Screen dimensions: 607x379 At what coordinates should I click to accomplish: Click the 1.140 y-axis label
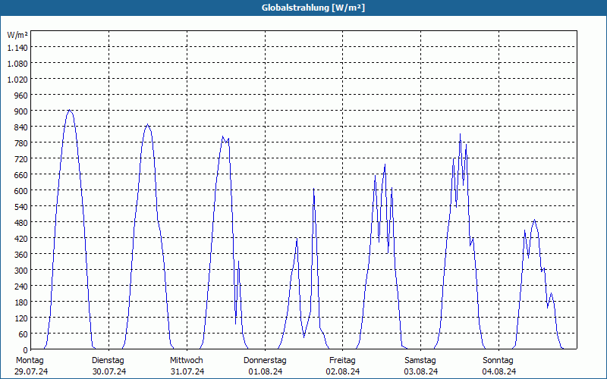coord(17,48)
